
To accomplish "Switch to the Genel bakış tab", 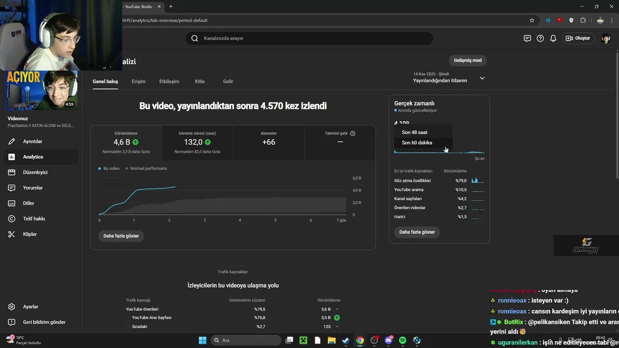I will tap(105, 81).
